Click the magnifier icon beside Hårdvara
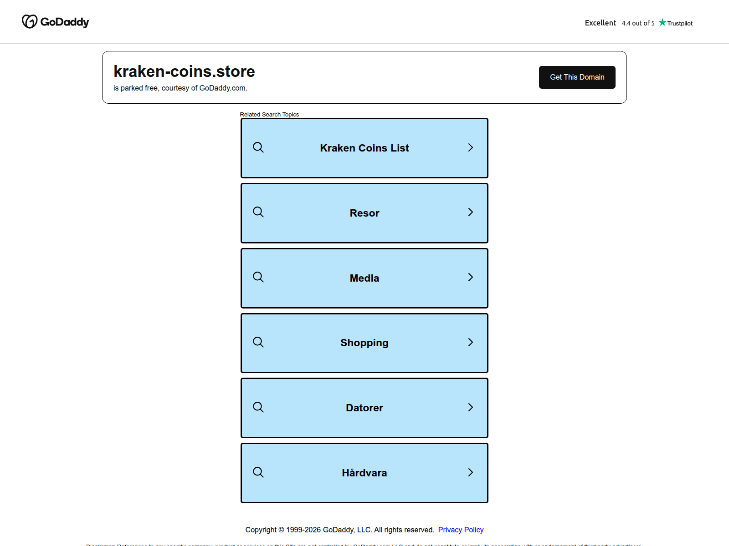729x546 pixels. tap(258, 472)
